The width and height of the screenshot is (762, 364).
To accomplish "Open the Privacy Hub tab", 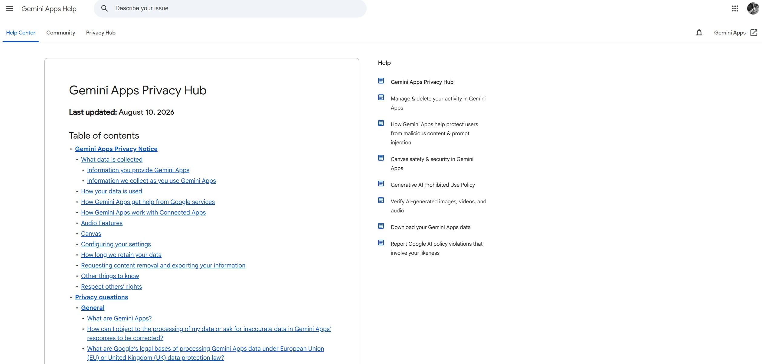I will pos(101,33).
